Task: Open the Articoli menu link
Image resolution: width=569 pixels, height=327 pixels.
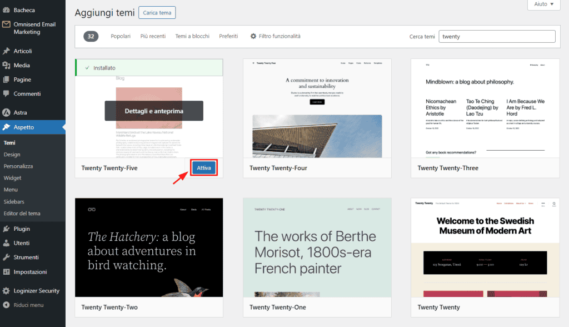Action: click(x=23, y=51)
